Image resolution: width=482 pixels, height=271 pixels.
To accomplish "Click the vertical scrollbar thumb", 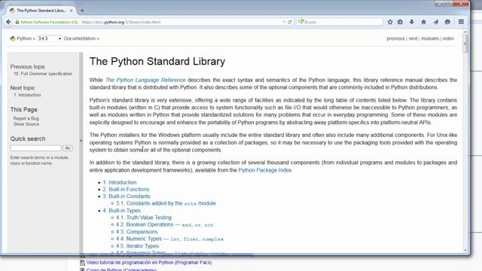I will click(465, 44).
